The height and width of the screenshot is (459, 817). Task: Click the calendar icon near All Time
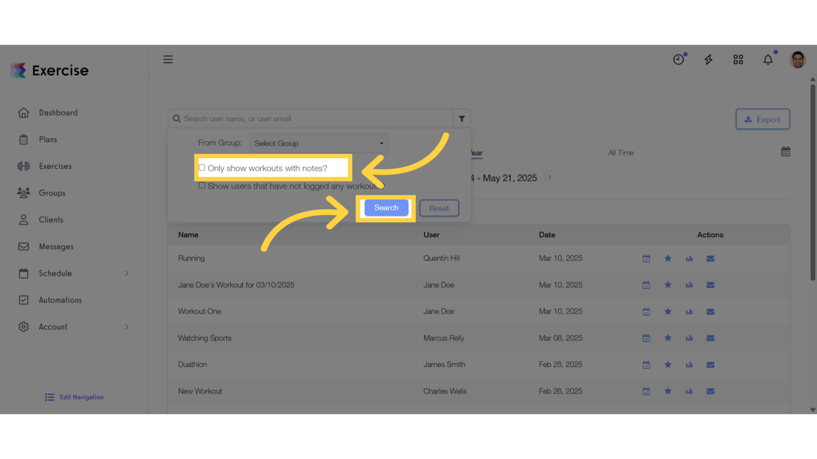pos(785,151)
